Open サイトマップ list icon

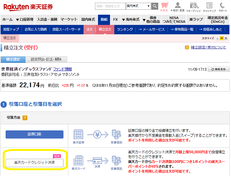209,7
